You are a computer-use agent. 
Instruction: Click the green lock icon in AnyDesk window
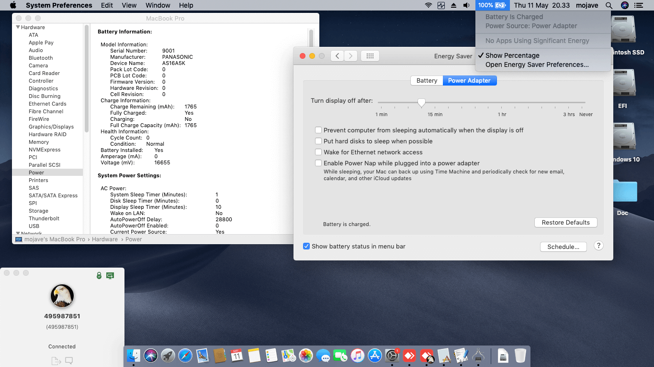click(99, 275)
